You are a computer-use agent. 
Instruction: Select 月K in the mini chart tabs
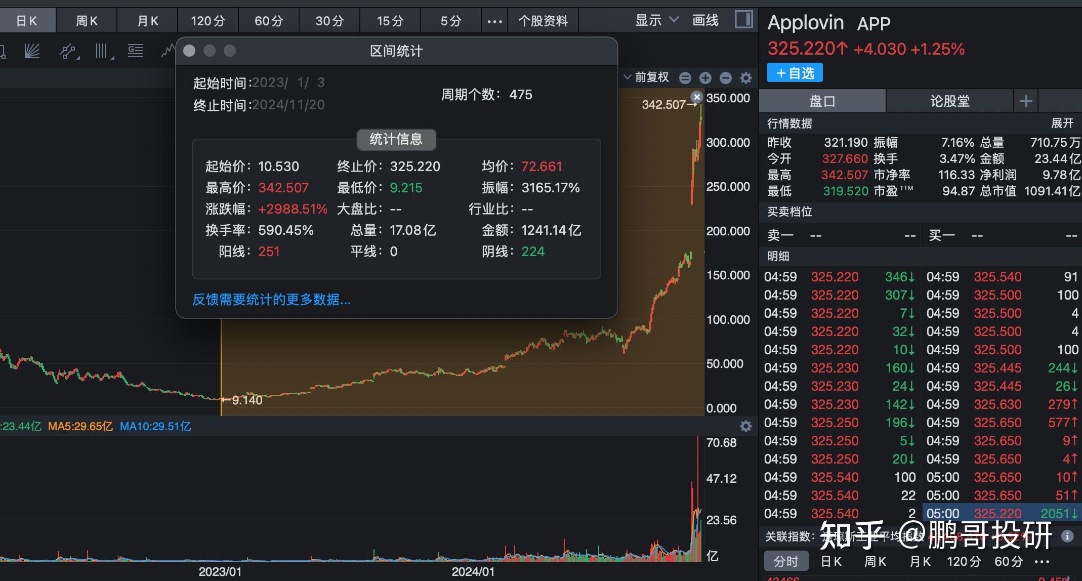point(920,561)
